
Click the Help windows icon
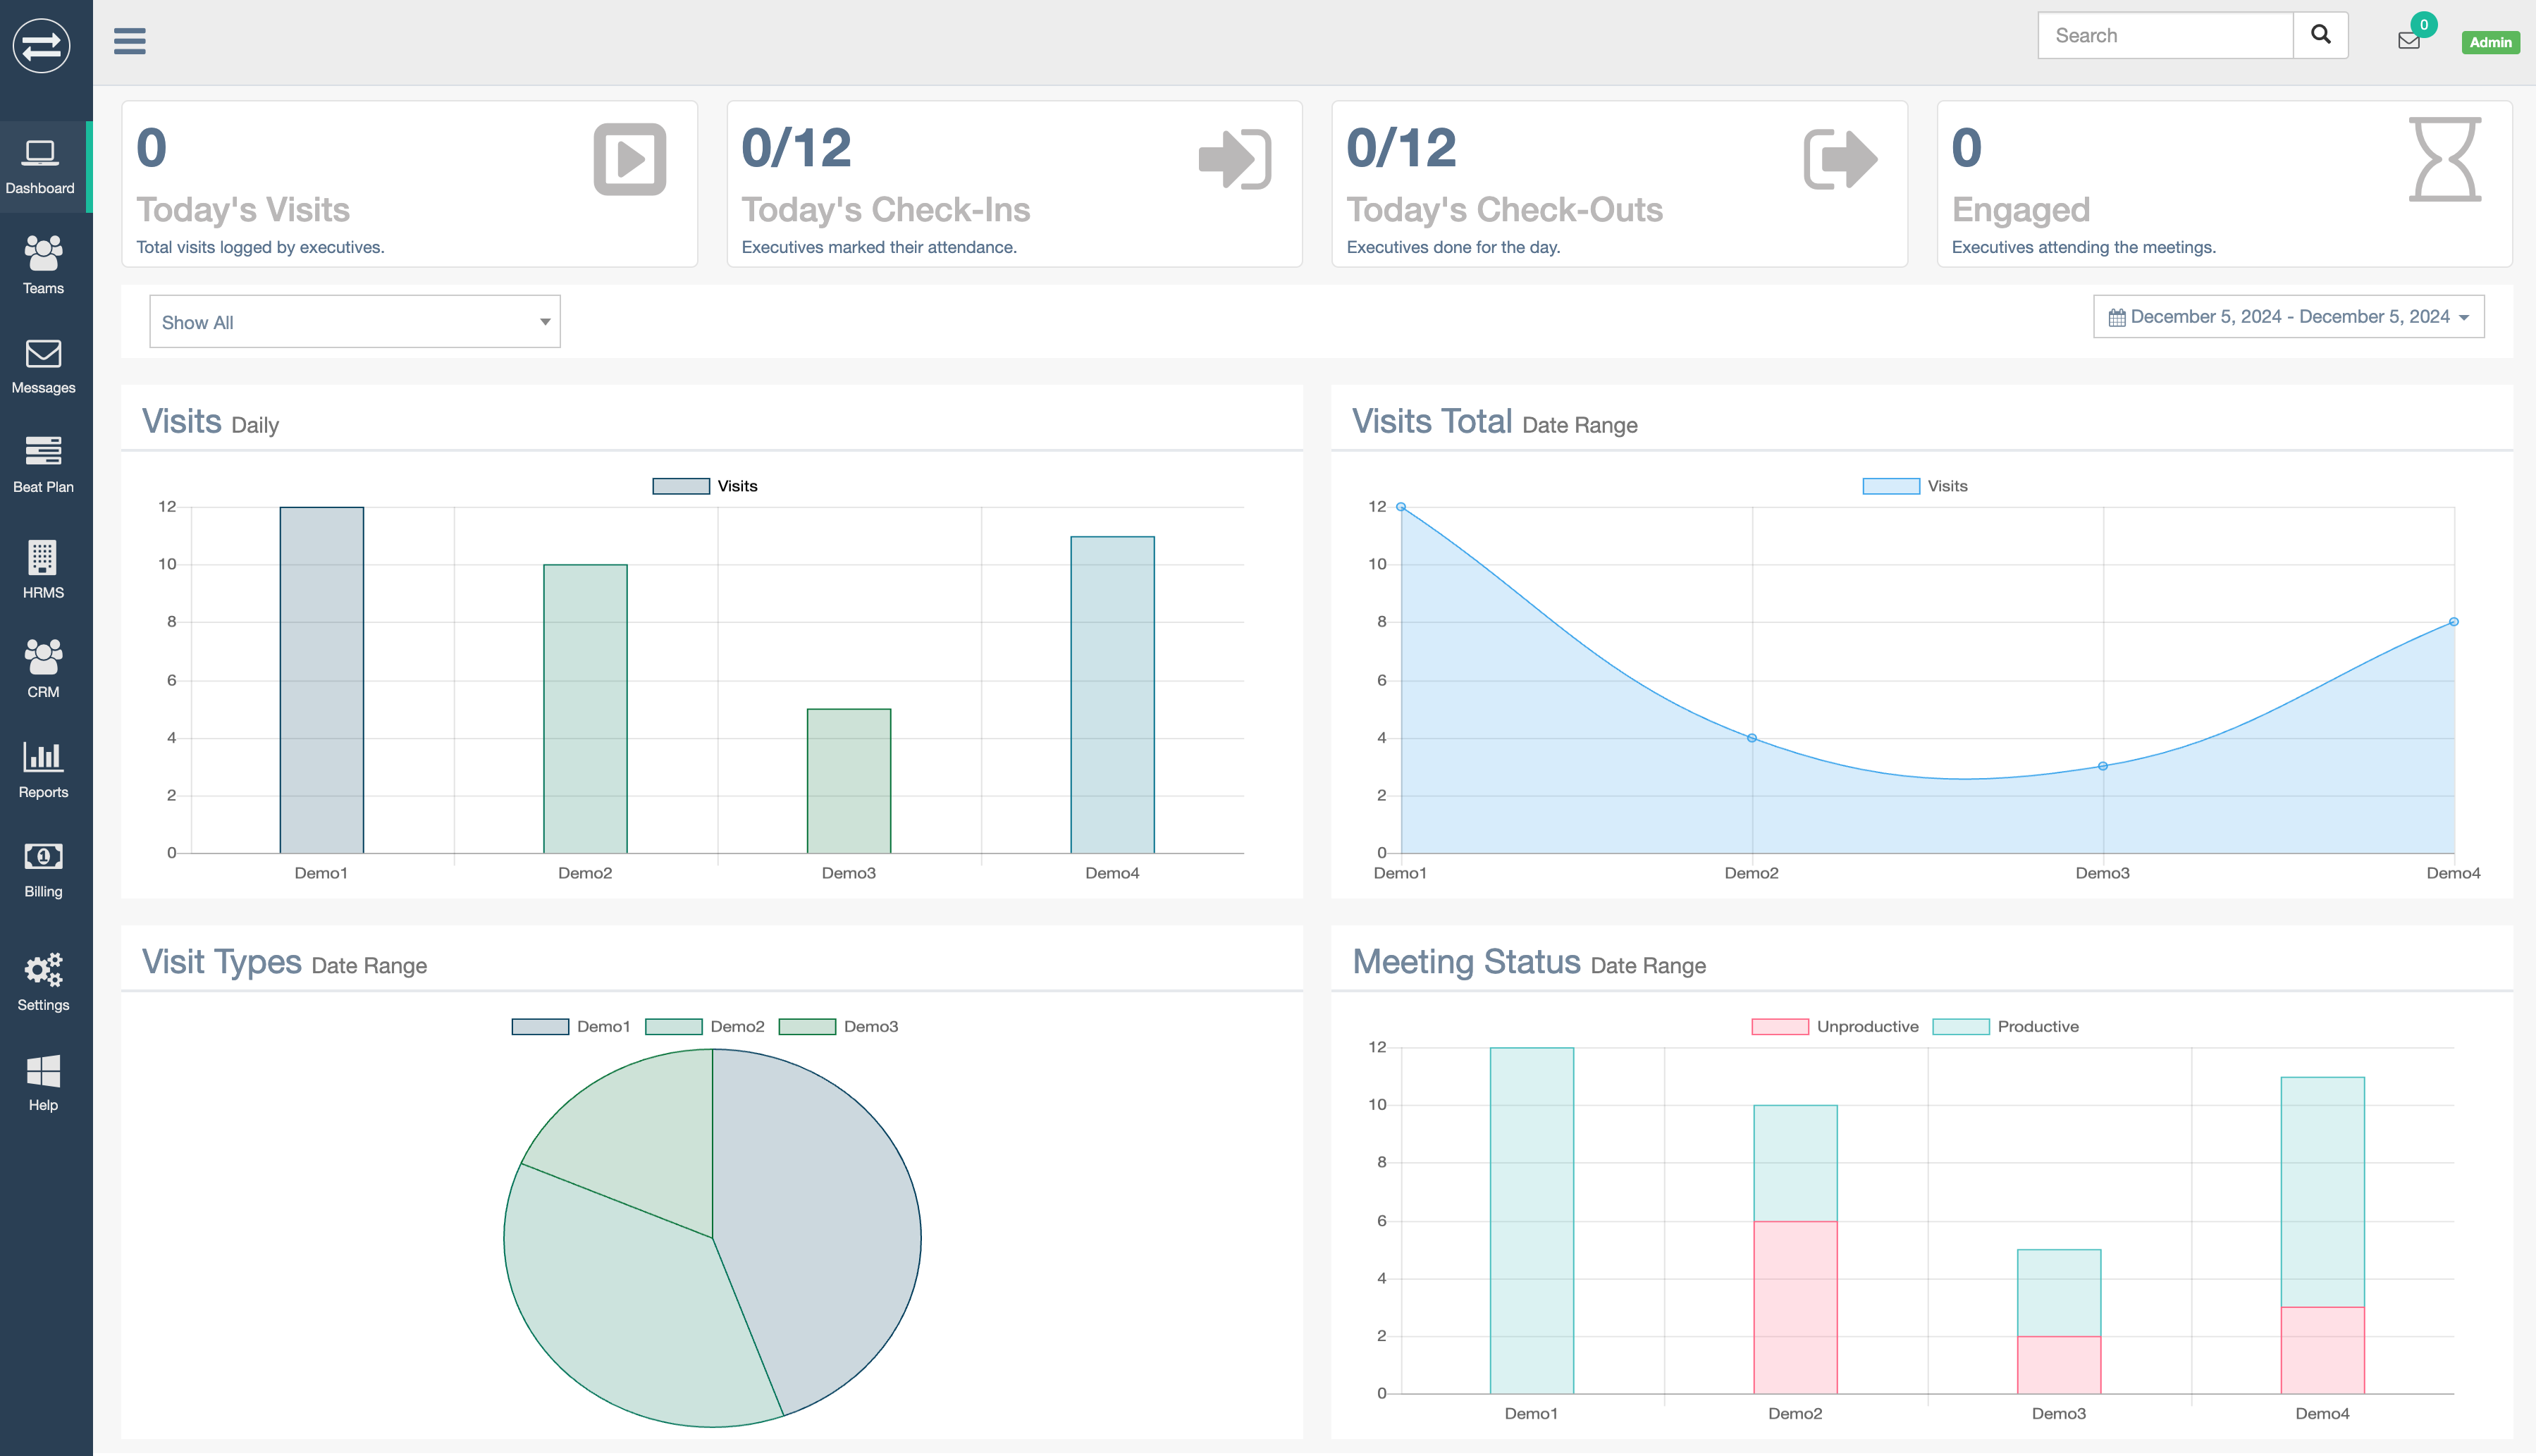(x=43, y=1071)
